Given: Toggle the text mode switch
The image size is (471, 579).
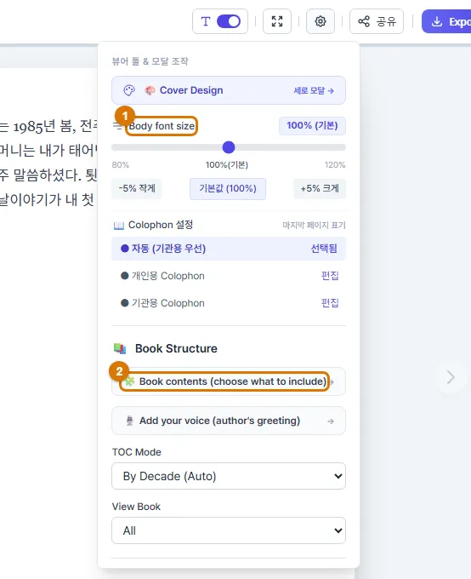Looking at the screenshot, I should pos(229,21).
